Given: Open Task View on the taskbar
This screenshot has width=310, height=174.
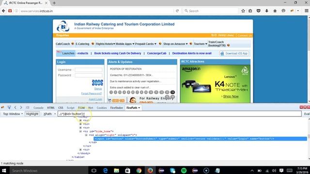Looking at the screenshot, I should (x=94, y=171).
